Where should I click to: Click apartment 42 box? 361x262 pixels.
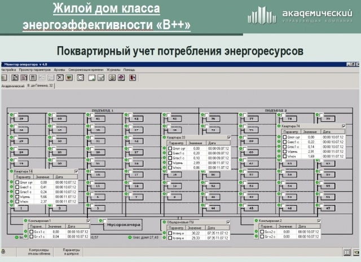click(x=137, y=119)
